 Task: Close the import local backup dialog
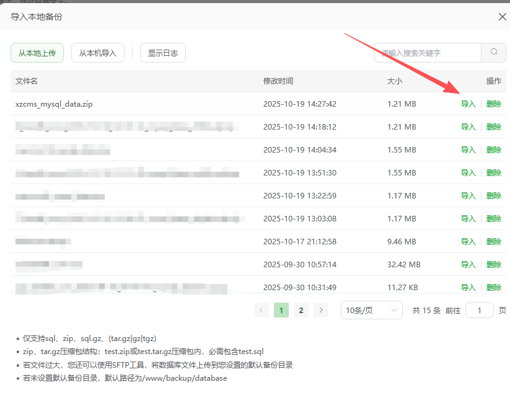(503, 17)
